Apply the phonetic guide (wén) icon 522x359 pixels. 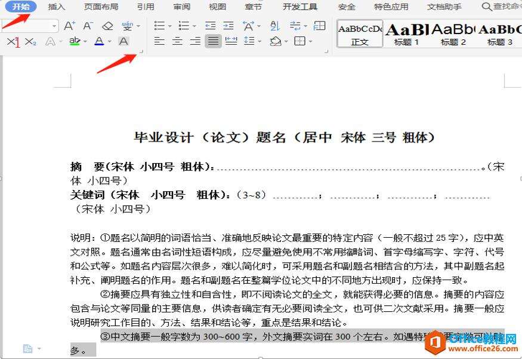pos(127,26)
